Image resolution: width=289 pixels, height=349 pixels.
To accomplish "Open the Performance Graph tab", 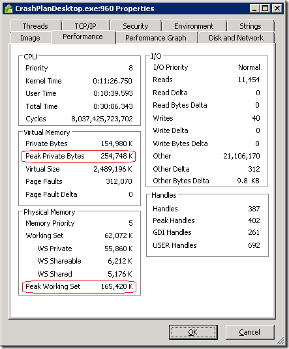I will 156,38.
